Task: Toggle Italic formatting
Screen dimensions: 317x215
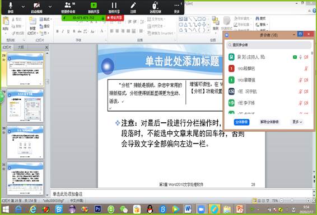Action: click(63, 31)
